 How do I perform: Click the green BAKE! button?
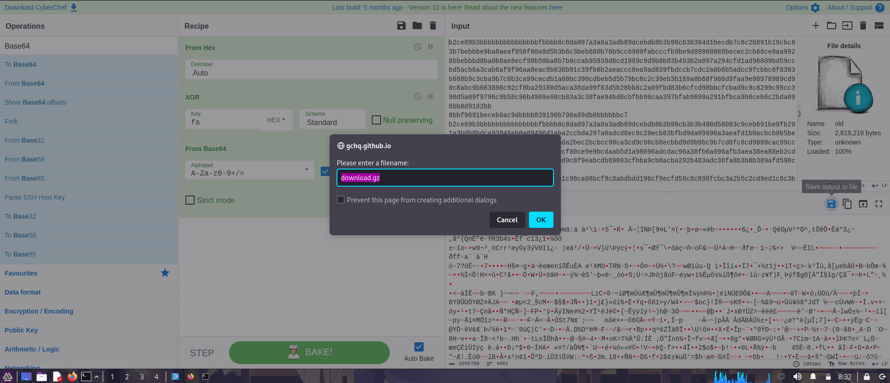point(309,352)
